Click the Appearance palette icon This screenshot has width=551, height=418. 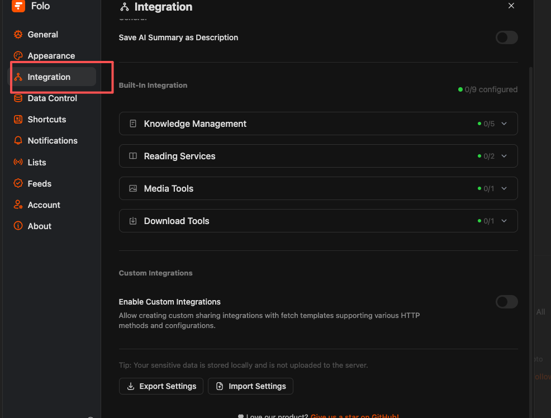click(x=18, y=56)
